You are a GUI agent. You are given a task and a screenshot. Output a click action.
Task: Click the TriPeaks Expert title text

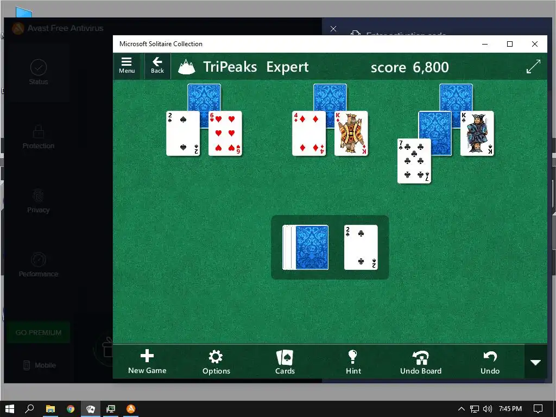click(x=256, y=67)
